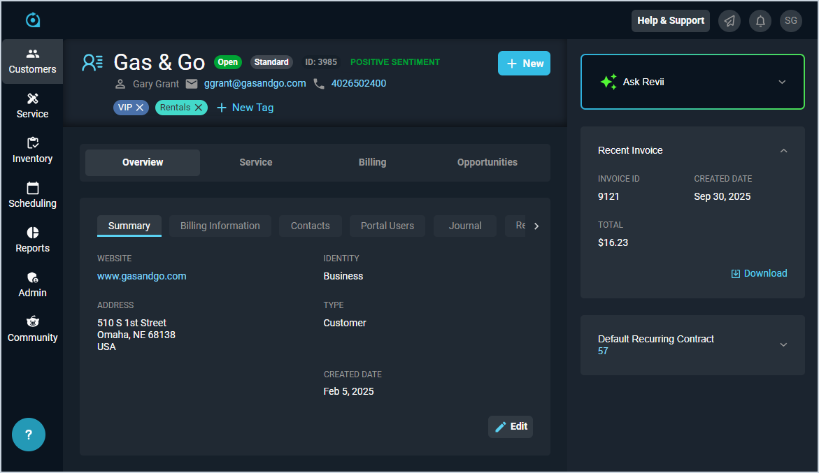This screenshot has width=819, height=473.
Task: Switch to the Opportunities tab
Action: (x=487, y=162)
